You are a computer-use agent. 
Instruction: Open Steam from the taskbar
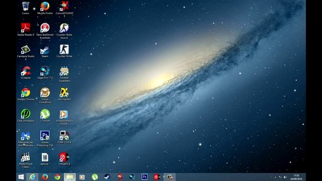[x=107, y=177]
